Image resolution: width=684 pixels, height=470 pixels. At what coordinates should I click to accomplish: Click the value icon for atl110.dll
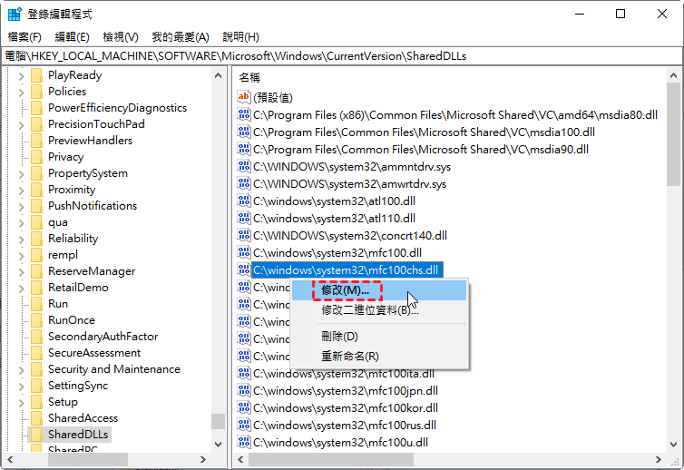click(243, 219)
